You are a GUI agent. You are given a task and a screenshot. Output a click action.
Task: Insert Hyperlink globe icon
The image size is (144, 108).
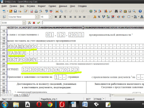click(x=91, y=11)
